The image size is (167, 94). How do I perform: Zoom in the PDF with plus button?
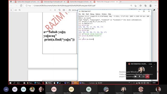(55, 10)
